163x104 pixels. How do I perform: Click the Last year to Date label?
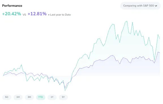coord(60,15)
